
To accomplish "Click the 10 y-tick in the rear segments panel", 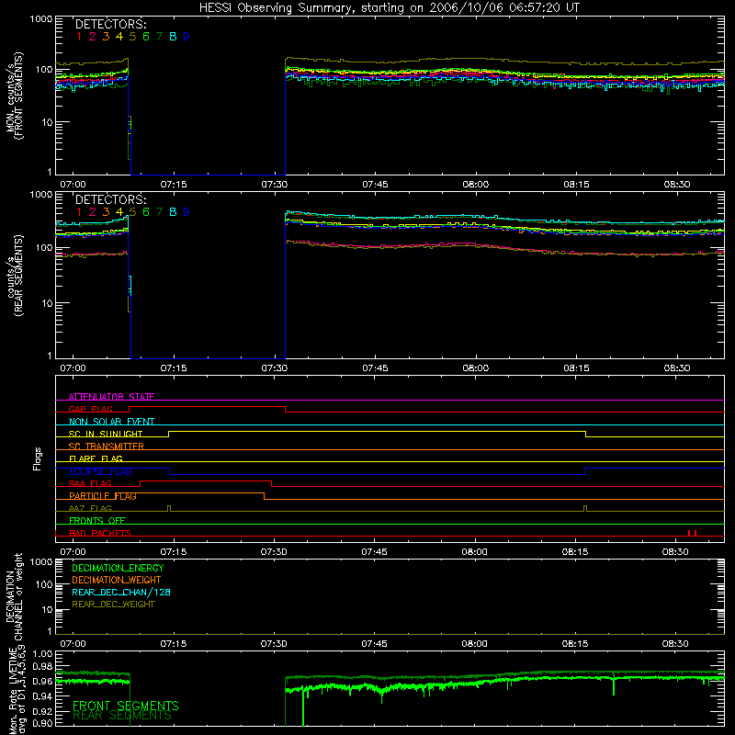I will [47, 303].
